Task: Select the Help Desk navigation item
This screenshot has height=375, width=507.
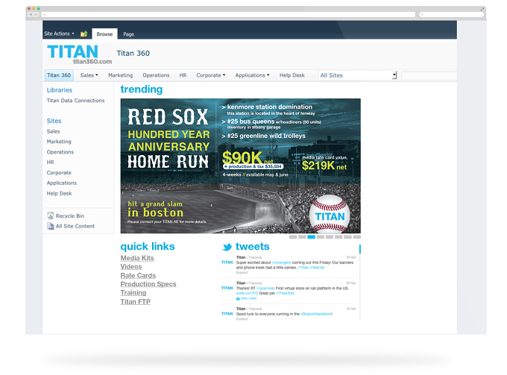Action: pos(292,75)
